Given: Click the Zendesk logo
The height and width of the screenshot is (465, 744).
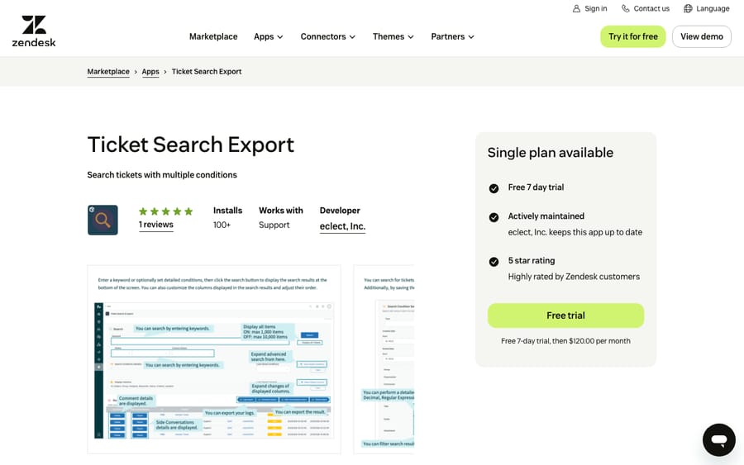Looking at the screenshot, I should (x=34, y=31).
